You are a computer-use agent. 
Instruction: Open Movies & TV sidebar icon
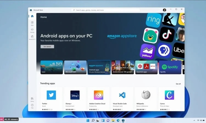[x=32, y=37]
